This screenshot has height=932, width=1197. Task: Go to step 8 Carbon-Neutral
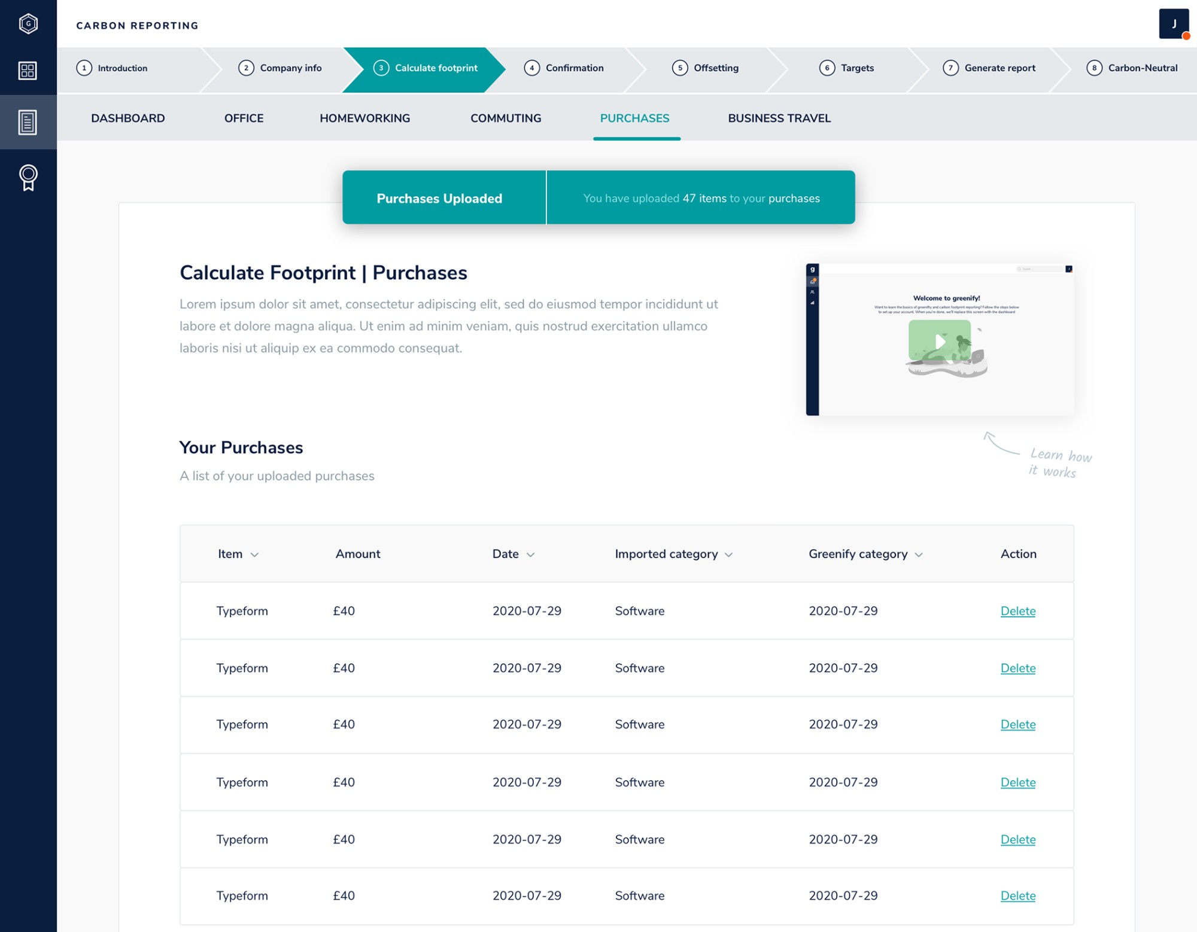coord(1132,68)
